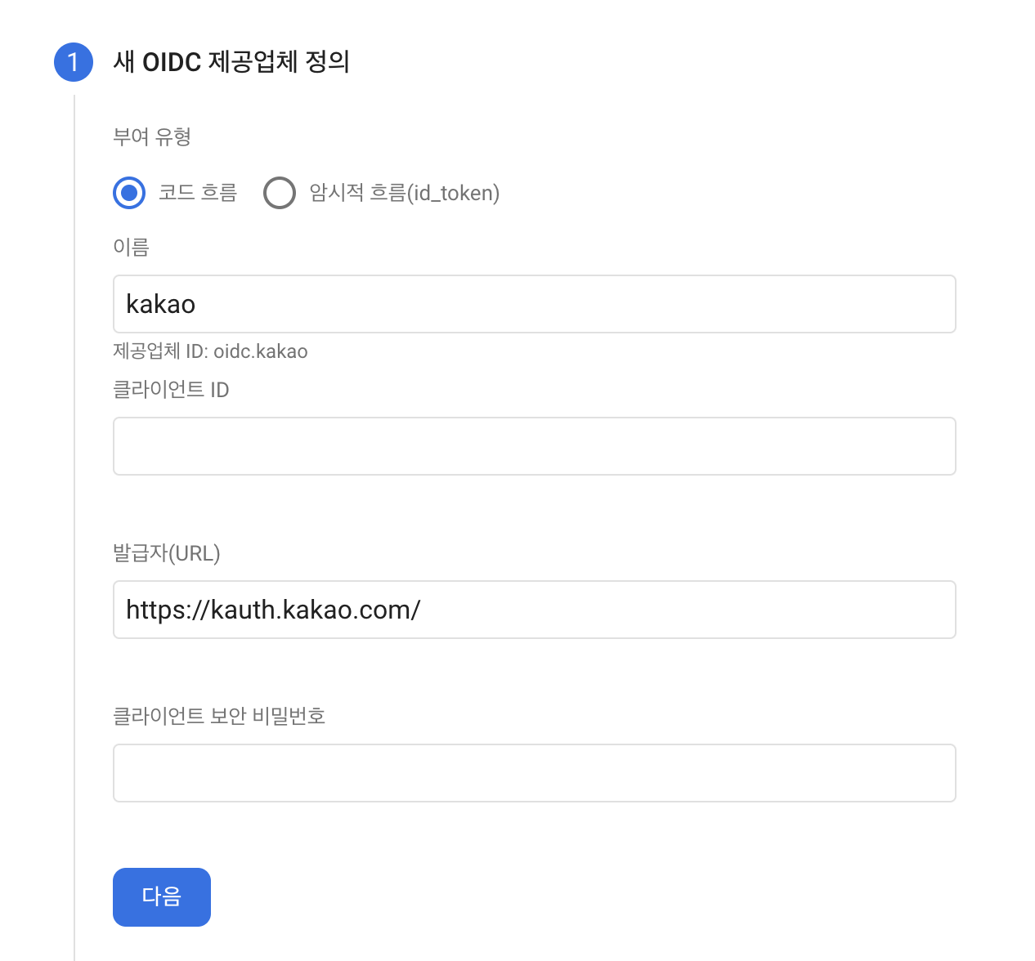Select the 코드 흐름 radio button
This screenshot has height=961, width=1035.
(129, 193)
